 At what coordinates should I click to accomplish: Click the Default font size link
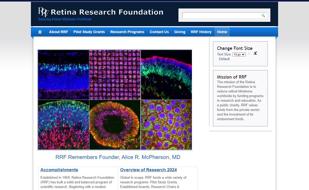pos(224,59)
